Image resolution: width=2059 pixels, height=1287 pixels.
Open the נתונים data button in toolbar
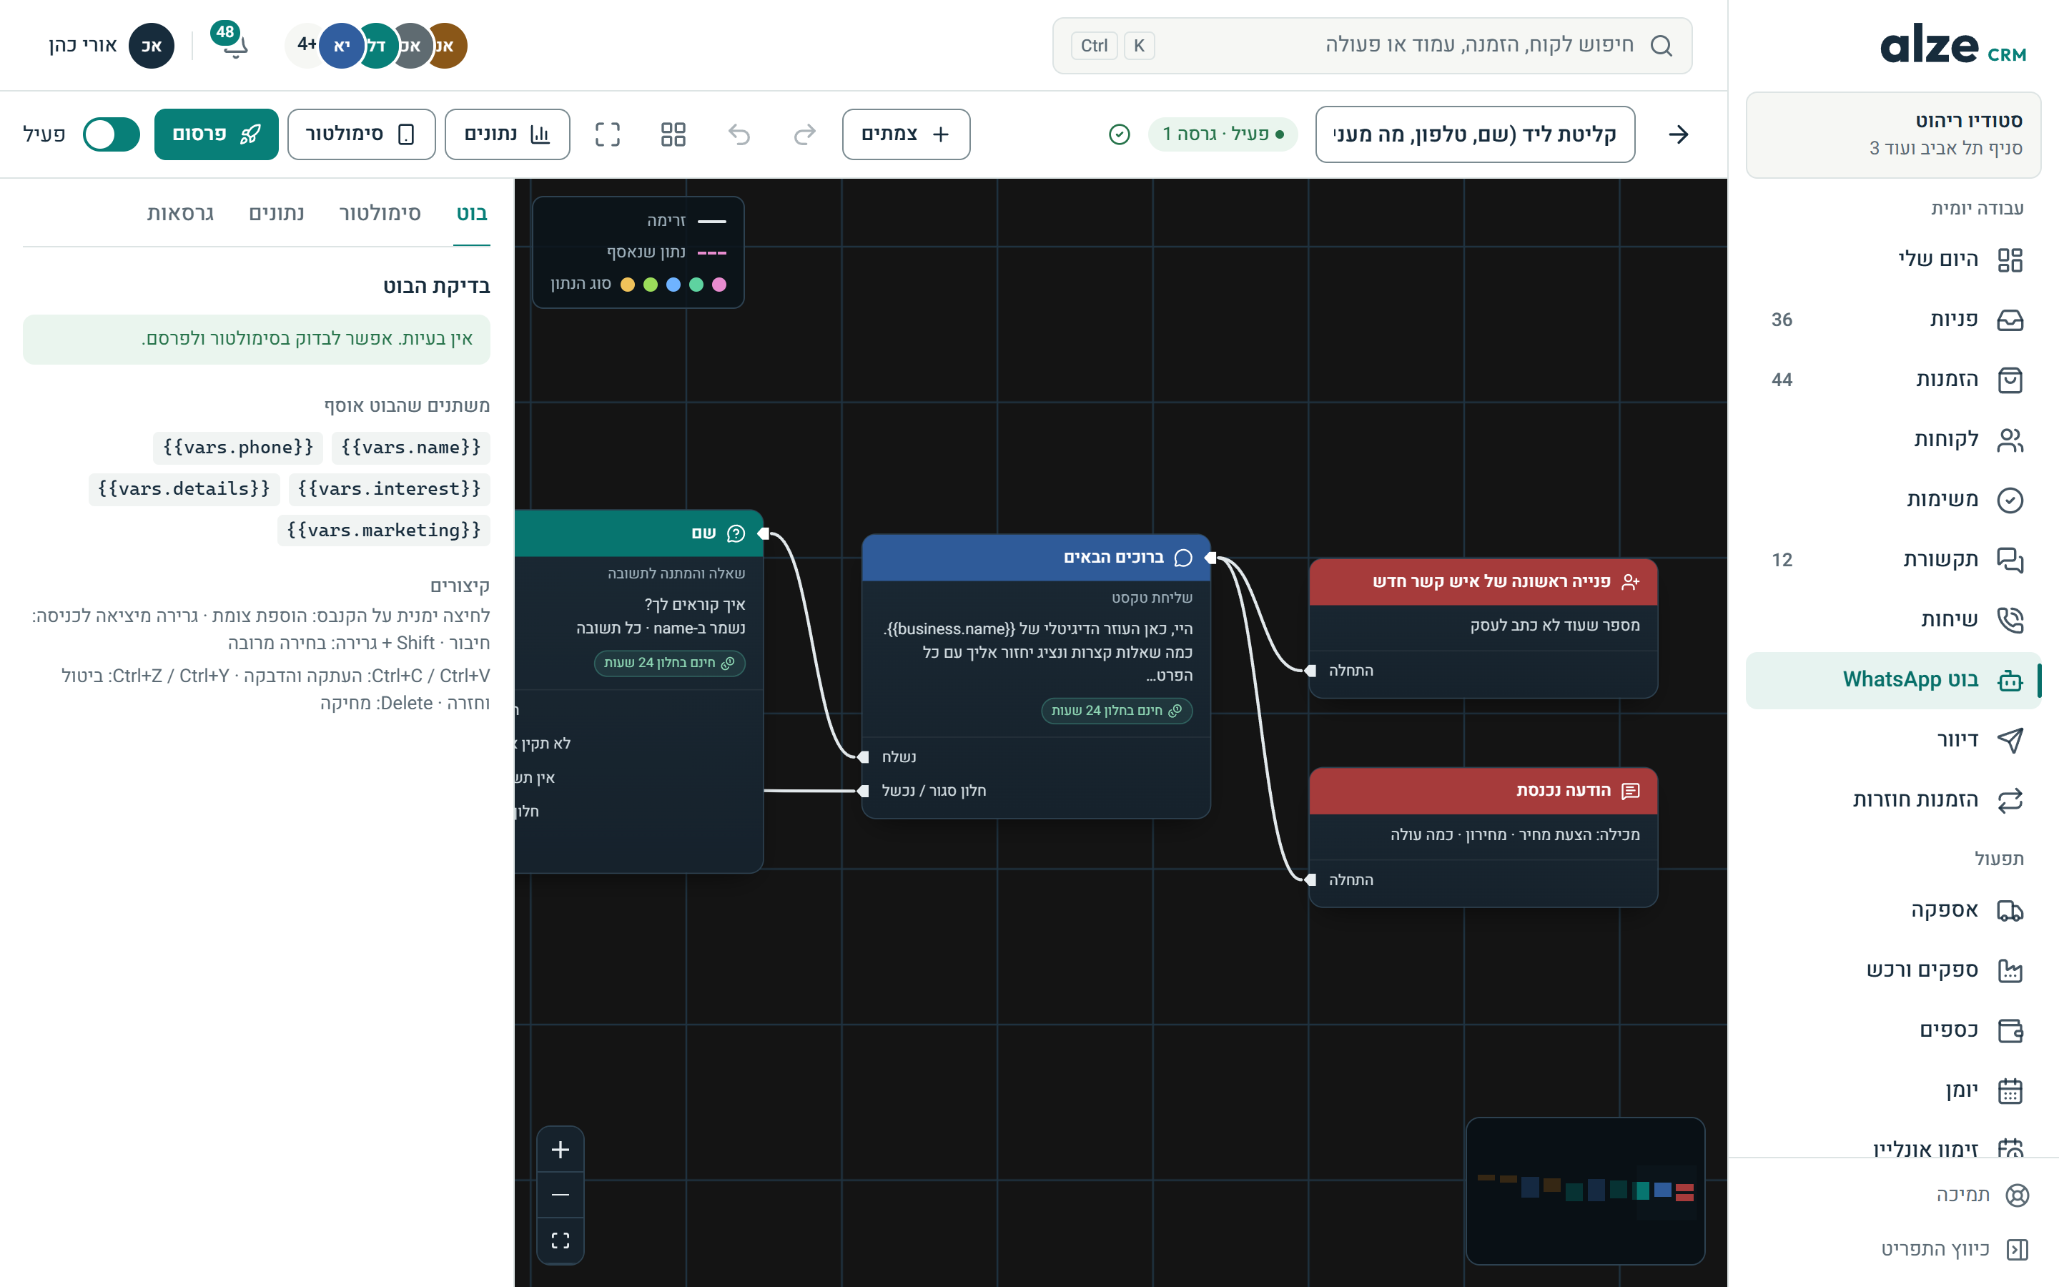tap(507, 134)
